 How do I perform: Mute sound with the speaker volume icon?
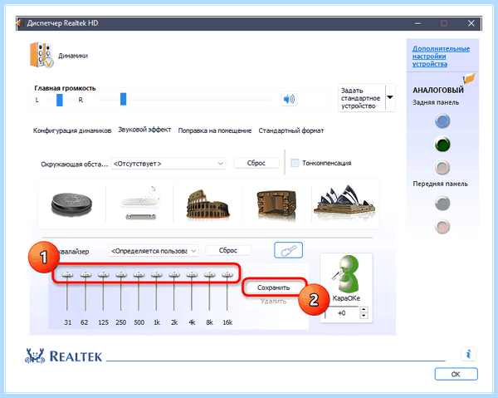click(x=289, y=99)
